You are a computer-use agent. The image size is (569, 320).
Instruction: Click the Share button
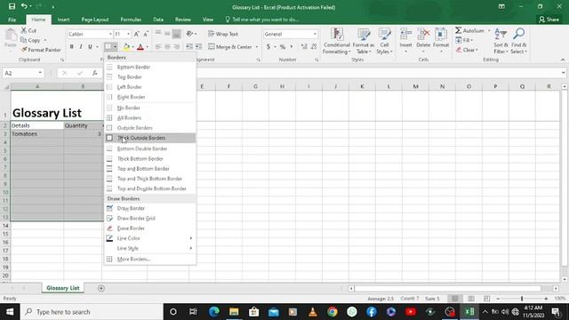549,20
